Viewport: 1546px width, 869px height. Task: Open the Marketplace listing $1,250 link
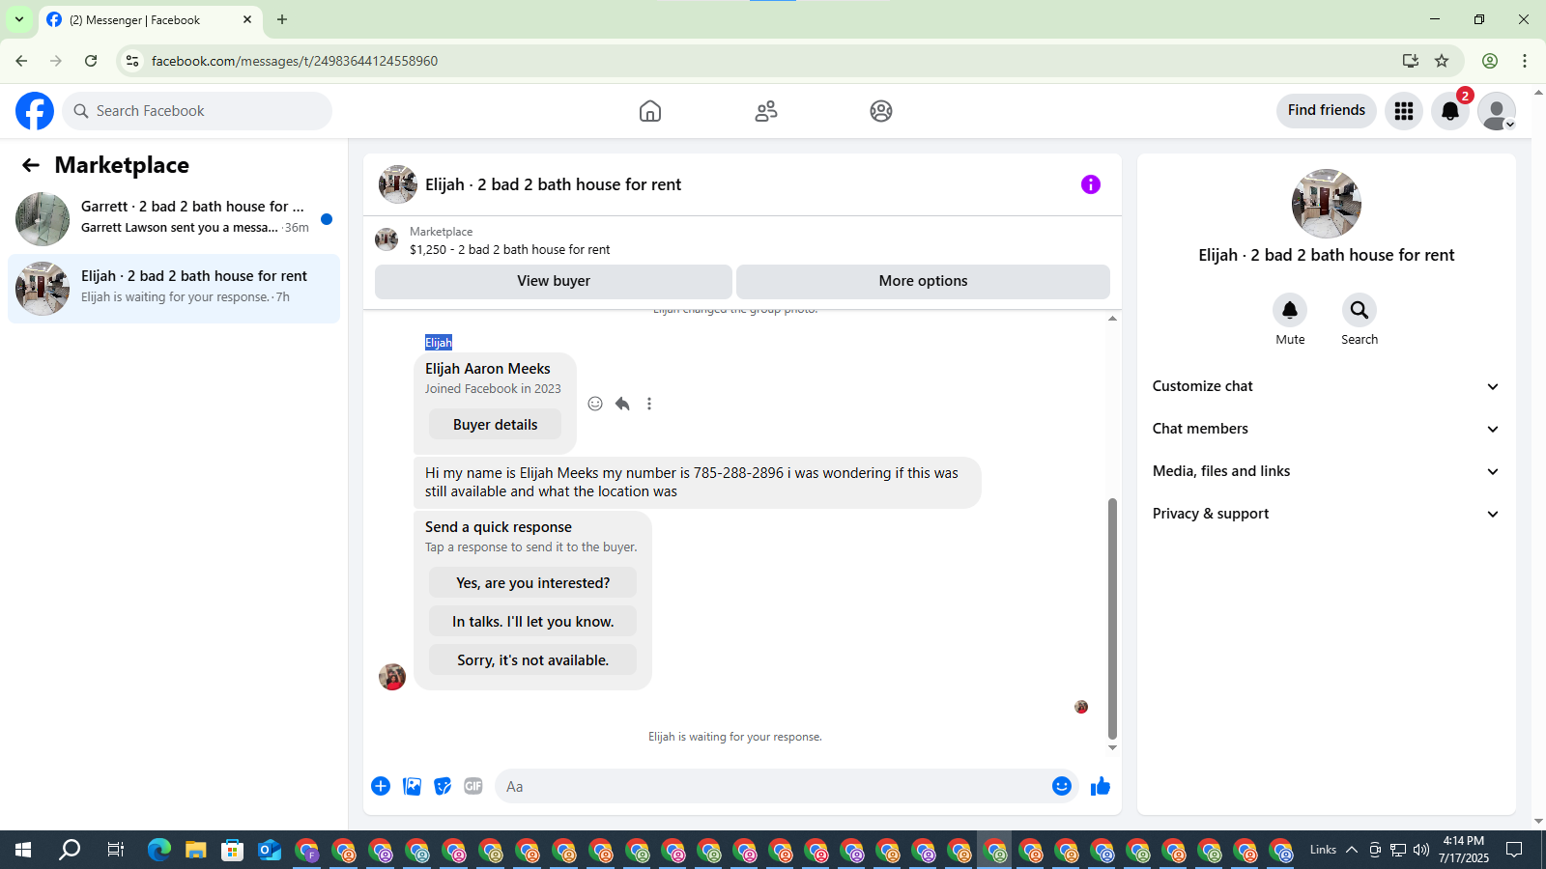[x=509, y=249]
